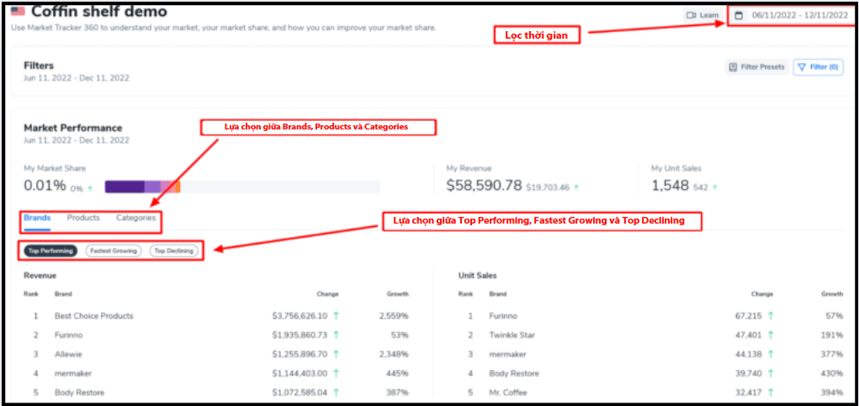Click growth value 2,348%
Image resolution: width=859 pixels, height=406 pixels.
pos(394,354)
